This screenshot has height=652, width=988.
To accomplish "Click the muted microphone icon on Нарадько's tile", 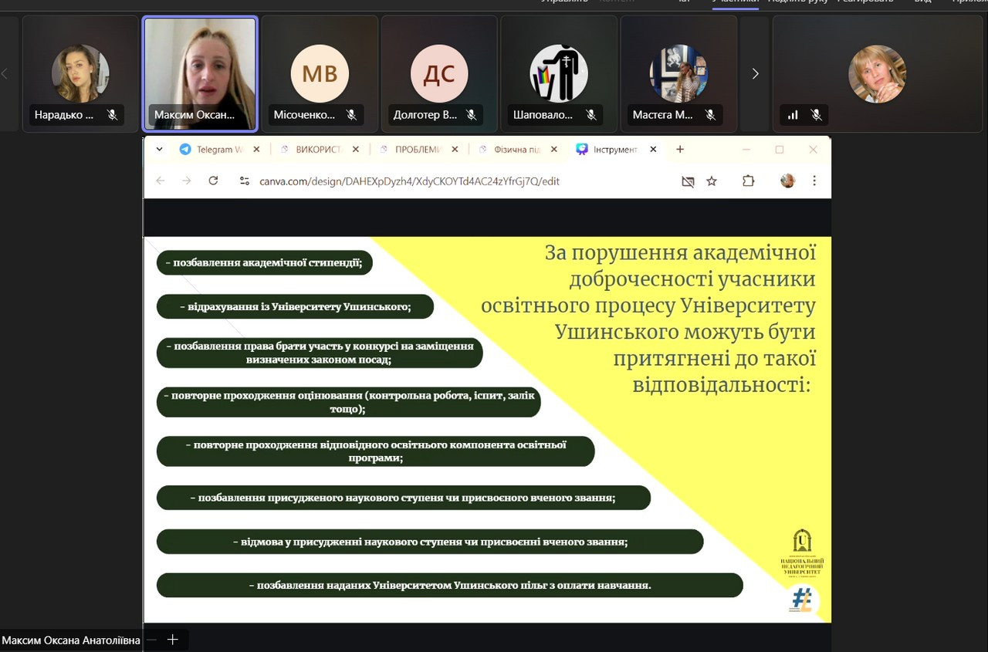I will click(112, 115).
